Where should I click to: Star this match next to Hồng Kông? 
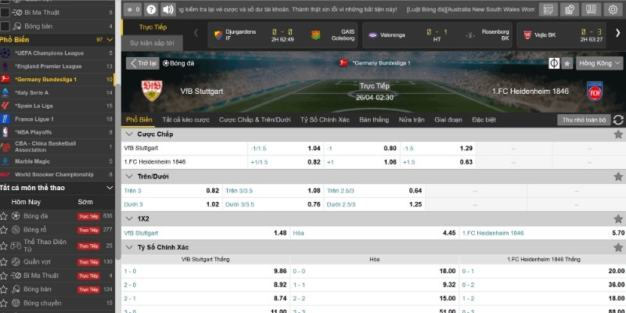567,63
